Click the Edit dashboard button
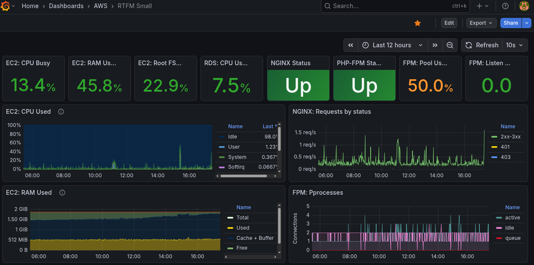Image resolution: width=534 pixels, height=265 pixels. (x=449, y=23)
